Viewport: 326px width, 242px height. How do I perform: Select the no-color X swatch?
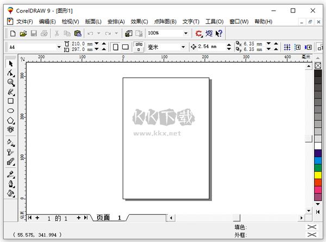tap(318, 66)
